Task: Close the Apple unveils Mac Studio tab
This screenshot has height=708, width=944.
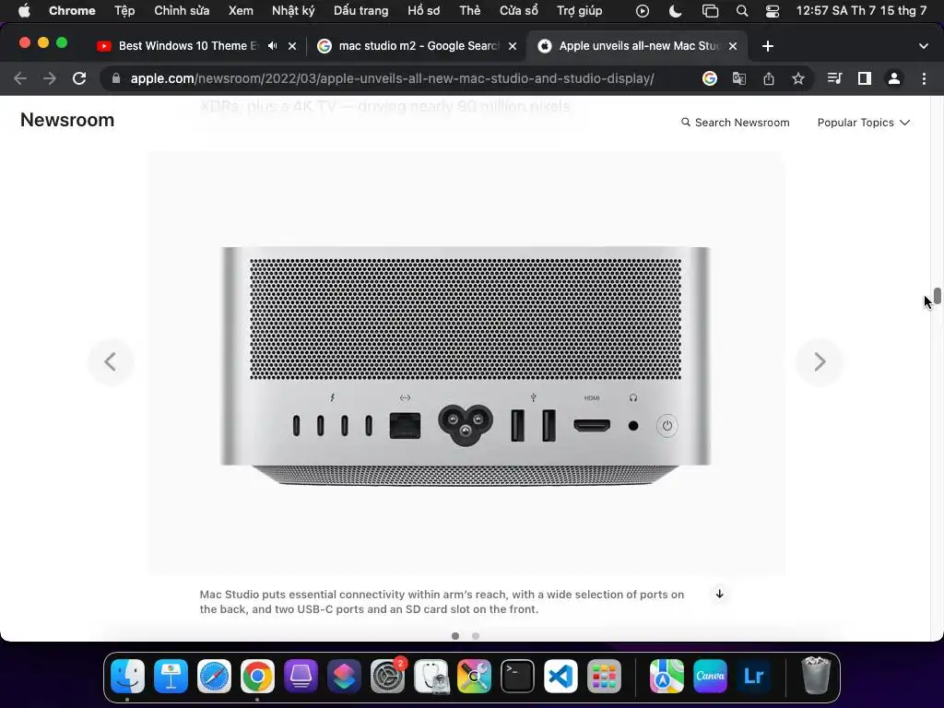Action: (733, 46)
